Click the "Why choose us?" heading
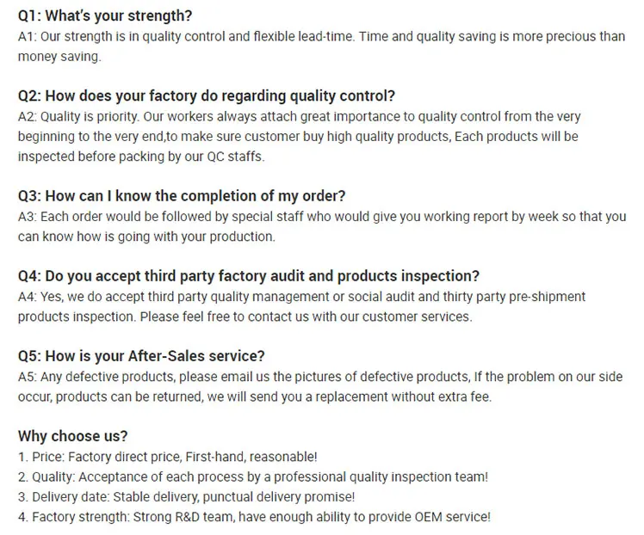The width and height of the screenshot is (644, 535). (72, 436)
